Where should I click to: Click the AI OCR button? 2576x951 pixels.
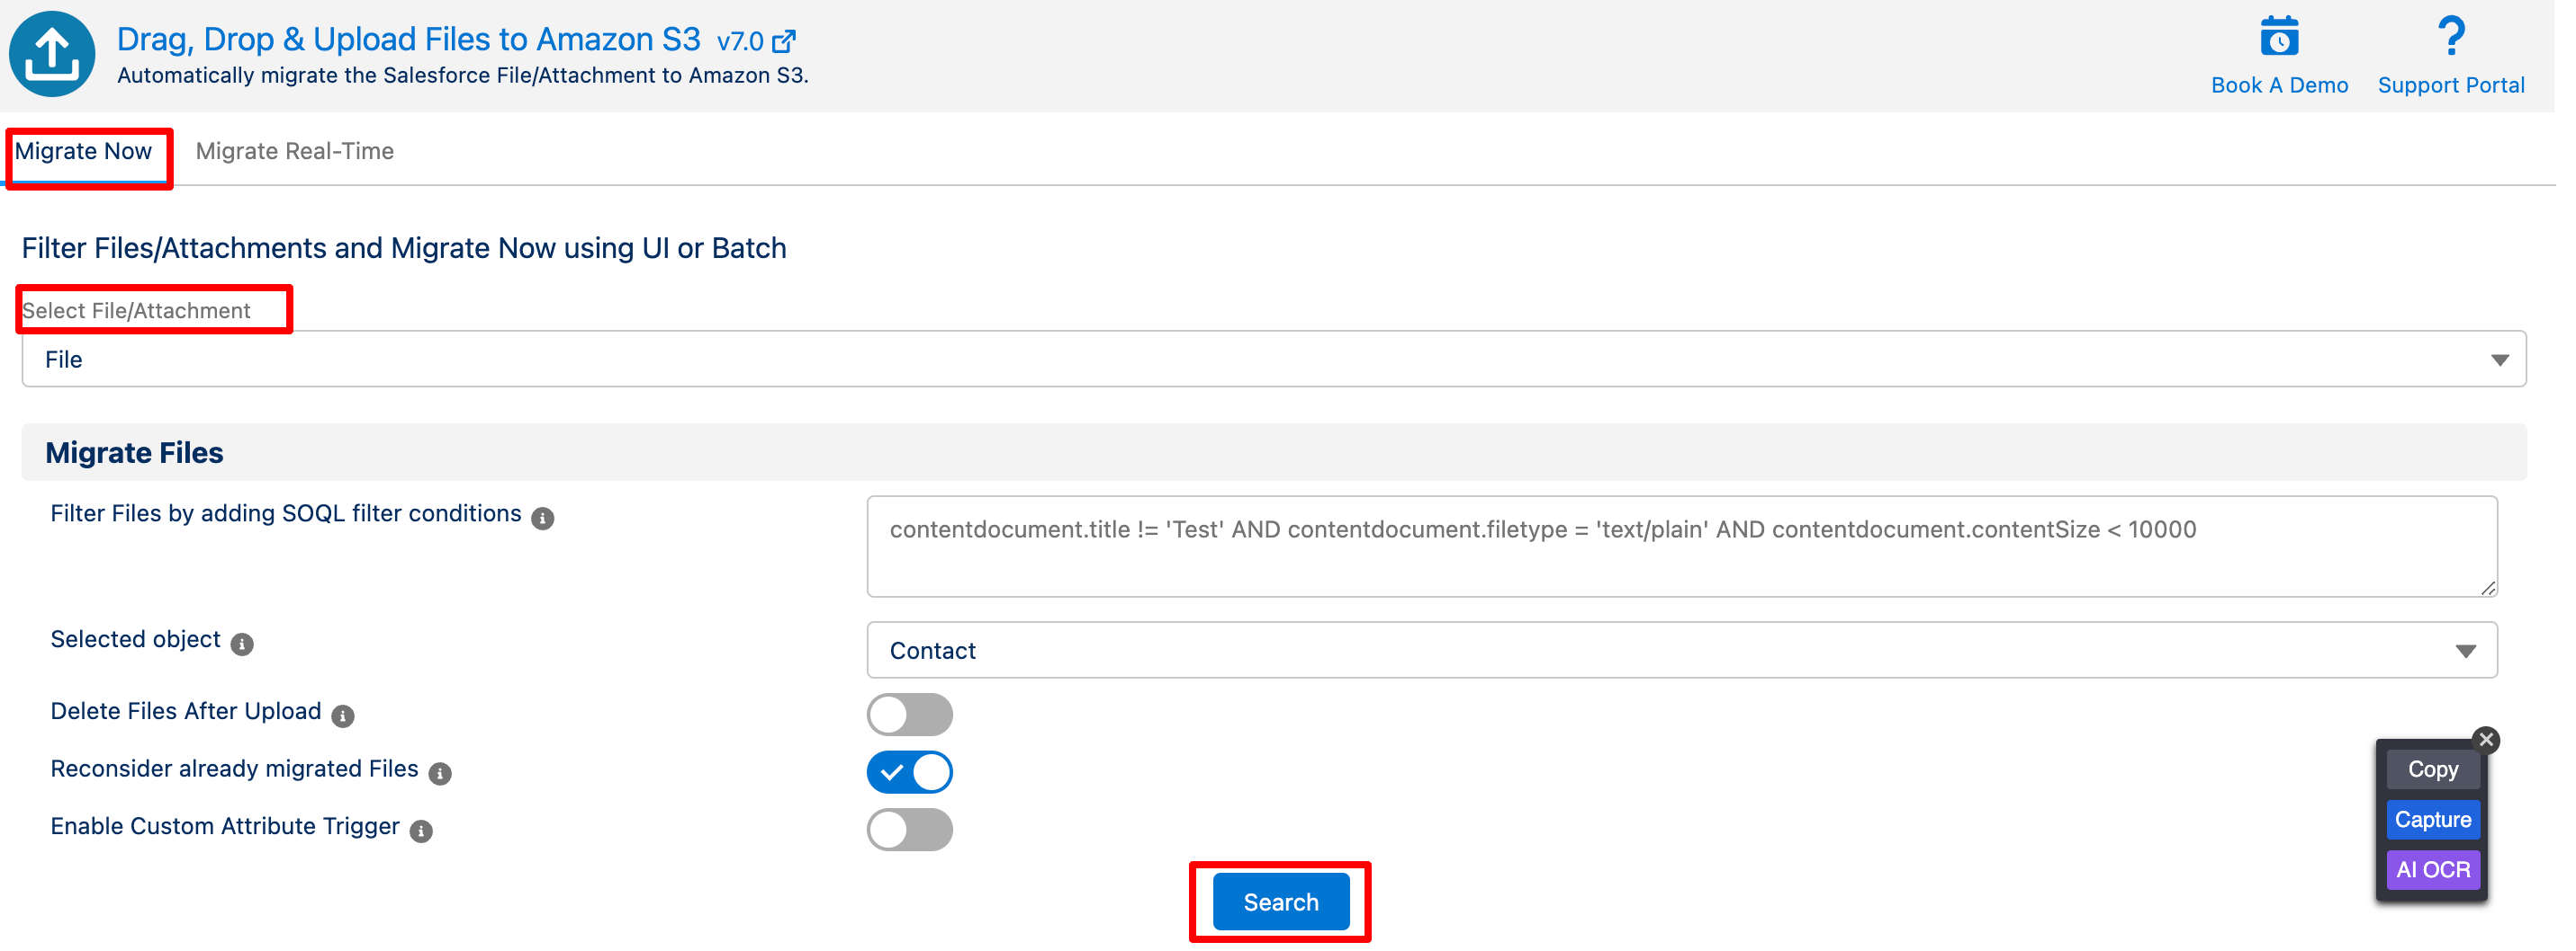(x=2433, y=870)
